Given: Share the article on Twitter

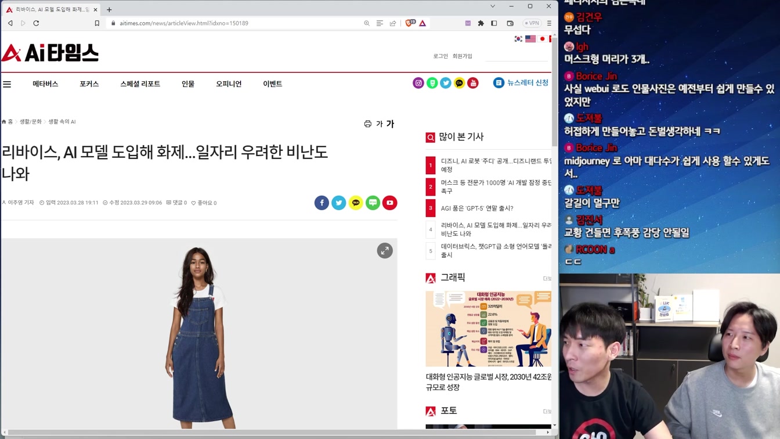Looking at the screenshot, I should pos(339,203).
